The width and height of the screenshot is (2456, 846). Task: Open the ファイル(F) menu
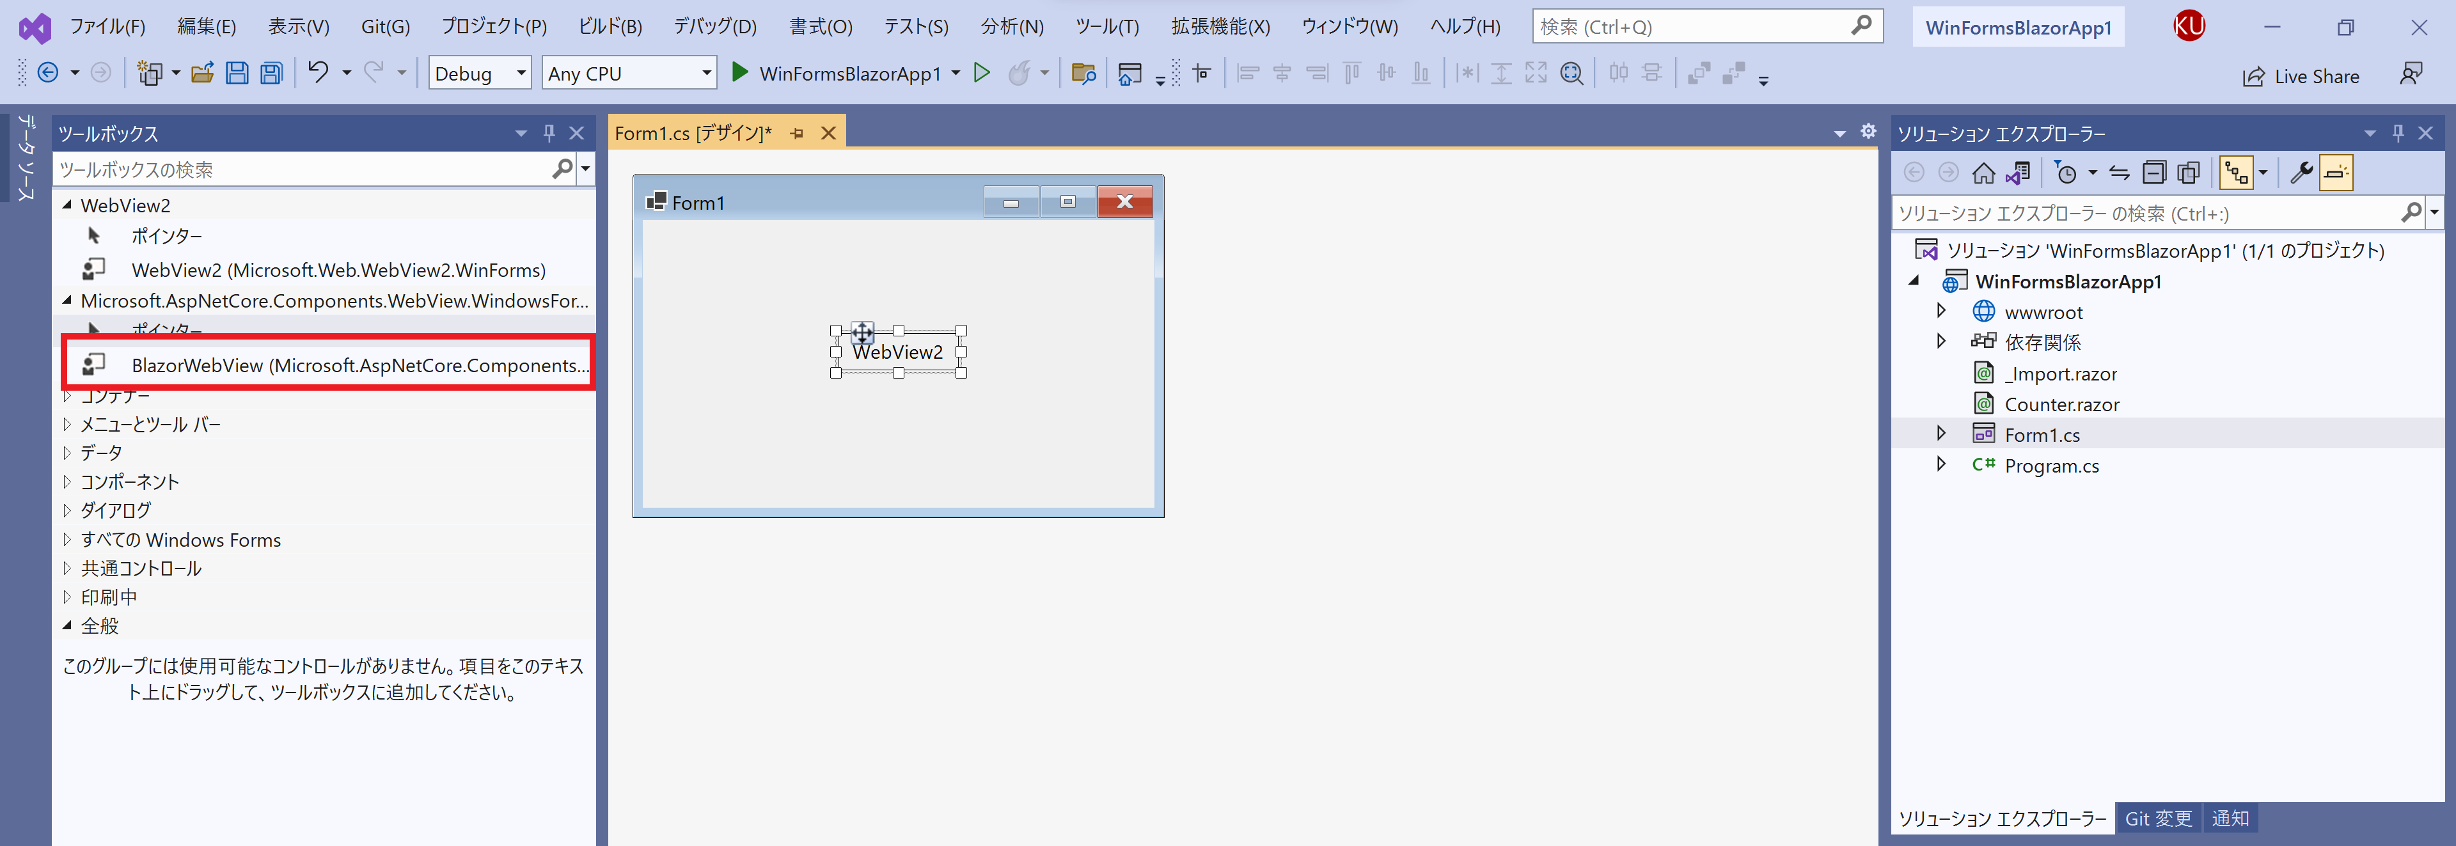tap(107, 27)
